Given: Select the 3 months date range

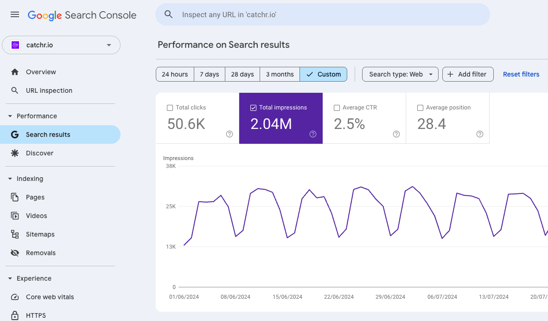Looking at the screenshot, I should coord(280,74).
